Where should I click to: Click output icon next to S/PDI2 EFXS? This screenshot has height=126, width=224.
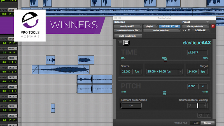click(16, 106)
